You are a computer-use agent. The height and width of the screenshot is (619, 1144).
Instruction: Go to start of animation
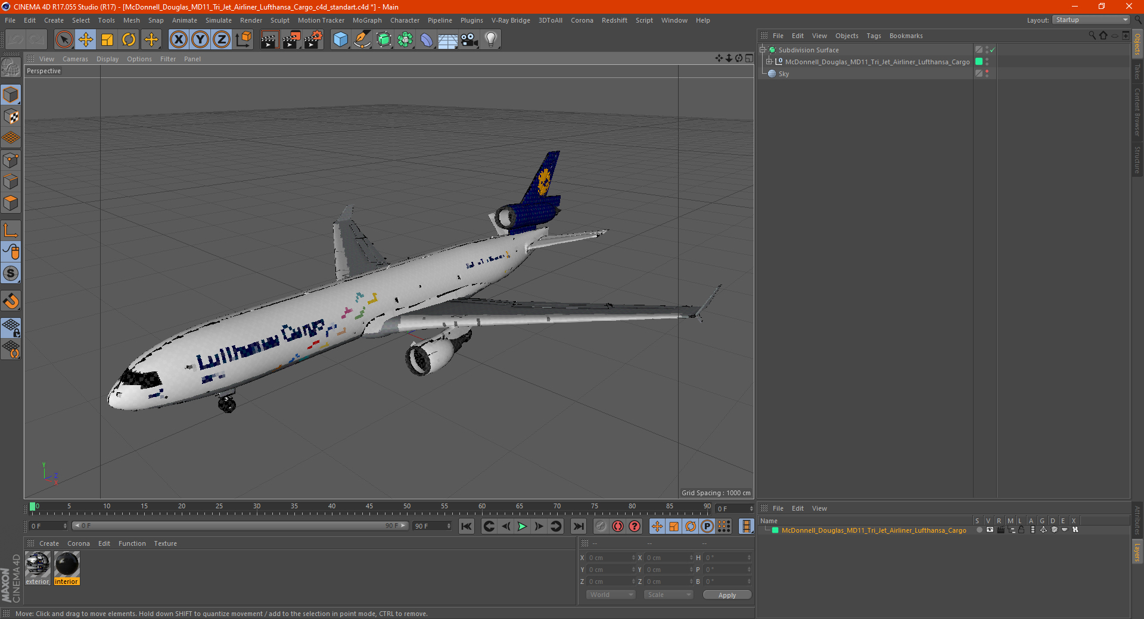click(x=467, y=526)
